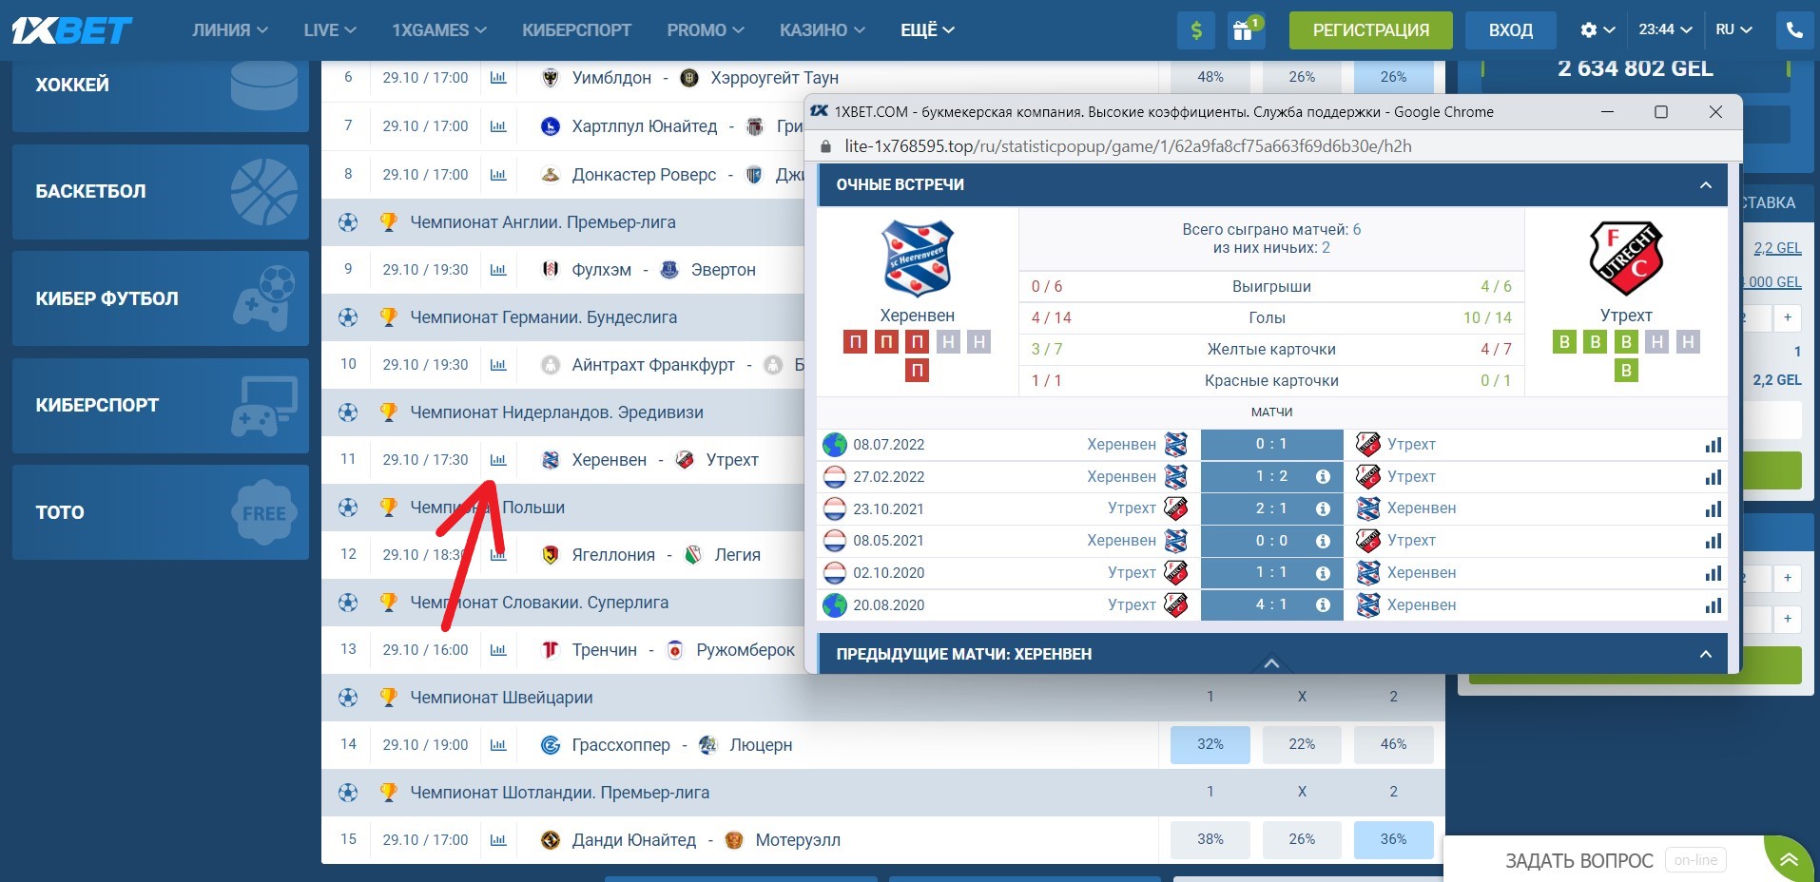Select БАСКЕТБОЛ in the sidebar

coord(161,192)
